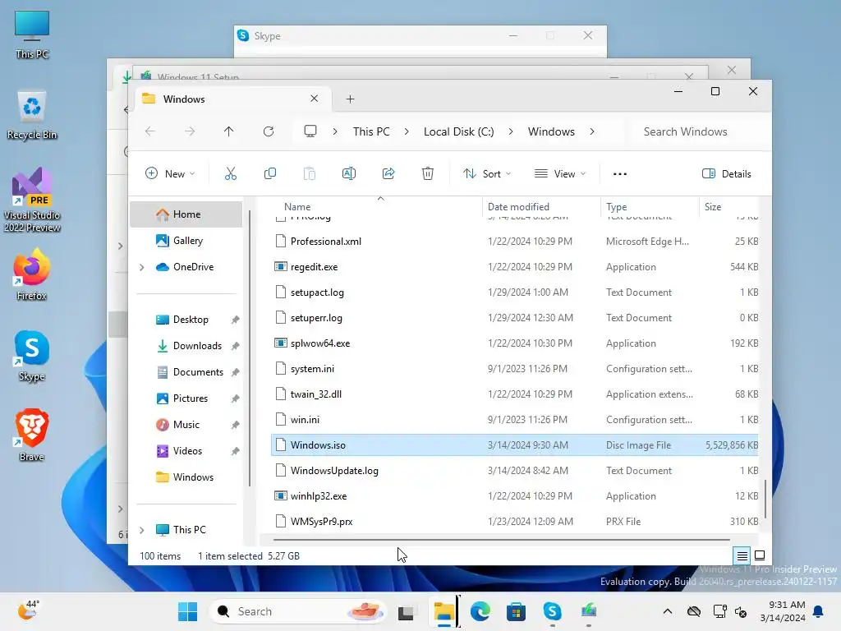Switch to large thumbnails view icon in status bar

click(x=760, y=556)
